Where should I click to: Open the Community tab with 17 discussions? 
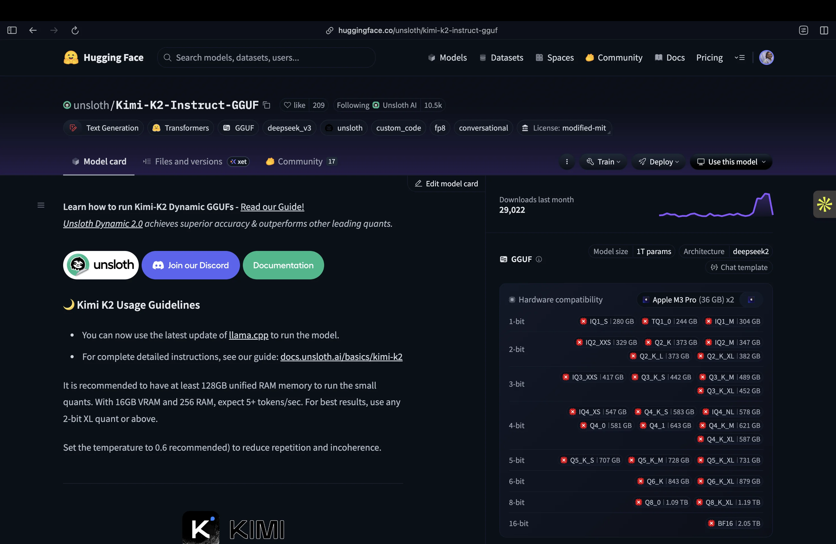point(300,161)
